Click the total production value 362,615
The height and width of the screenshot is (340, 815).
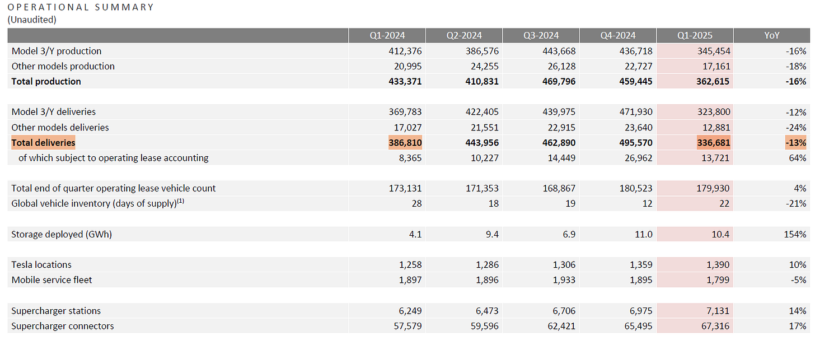tap(713, 81)
